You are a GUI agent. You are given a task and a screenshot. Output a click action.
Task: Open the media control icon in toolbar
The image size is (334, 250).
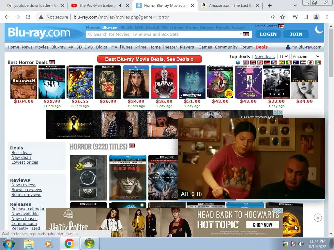(x=295, y=17)
